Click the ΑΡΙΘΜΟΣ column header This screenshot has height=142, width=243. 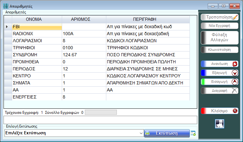(84, 19)
